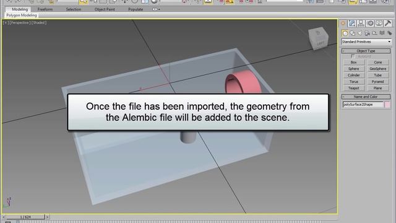This screenshot has height=223, width=396.
Task: Open the pink object color swatch
Action: point(387,105)
